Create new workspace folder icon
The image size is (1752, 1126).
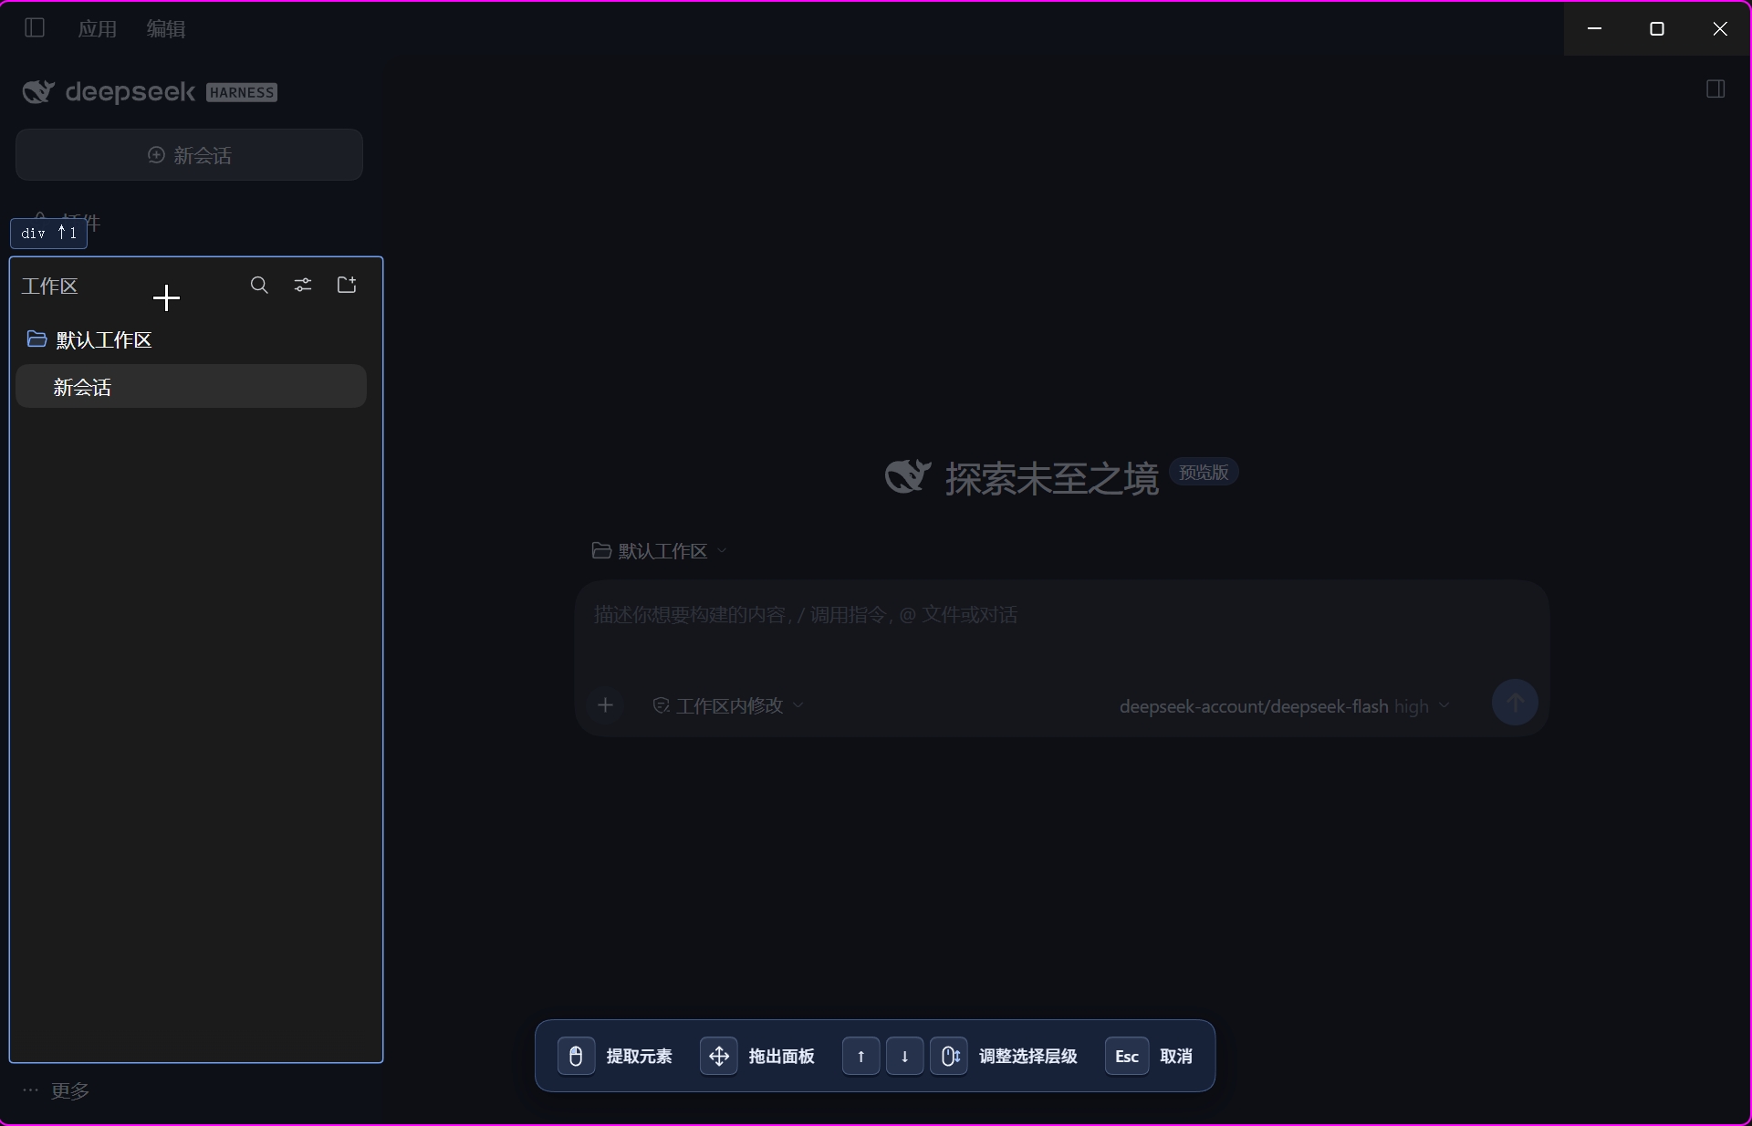(x=347, y=286)
